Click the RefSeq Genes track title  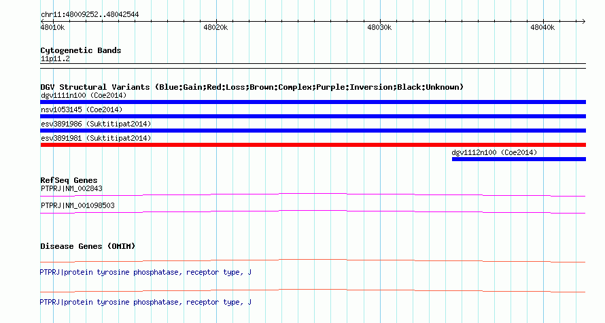(69, 180)
